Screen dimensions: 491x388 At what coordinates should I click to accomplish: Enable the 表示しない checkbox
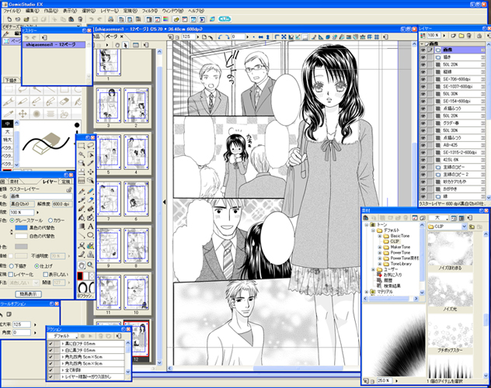(45, 275)
